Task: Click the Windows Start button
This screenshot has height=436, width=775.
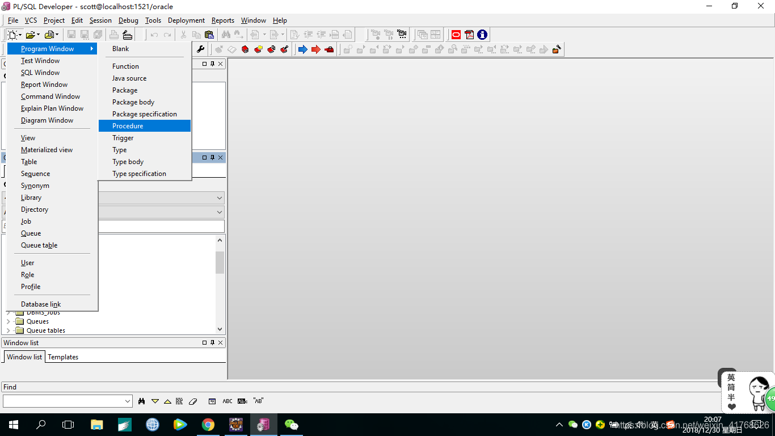Action: [x=14, y=425]
